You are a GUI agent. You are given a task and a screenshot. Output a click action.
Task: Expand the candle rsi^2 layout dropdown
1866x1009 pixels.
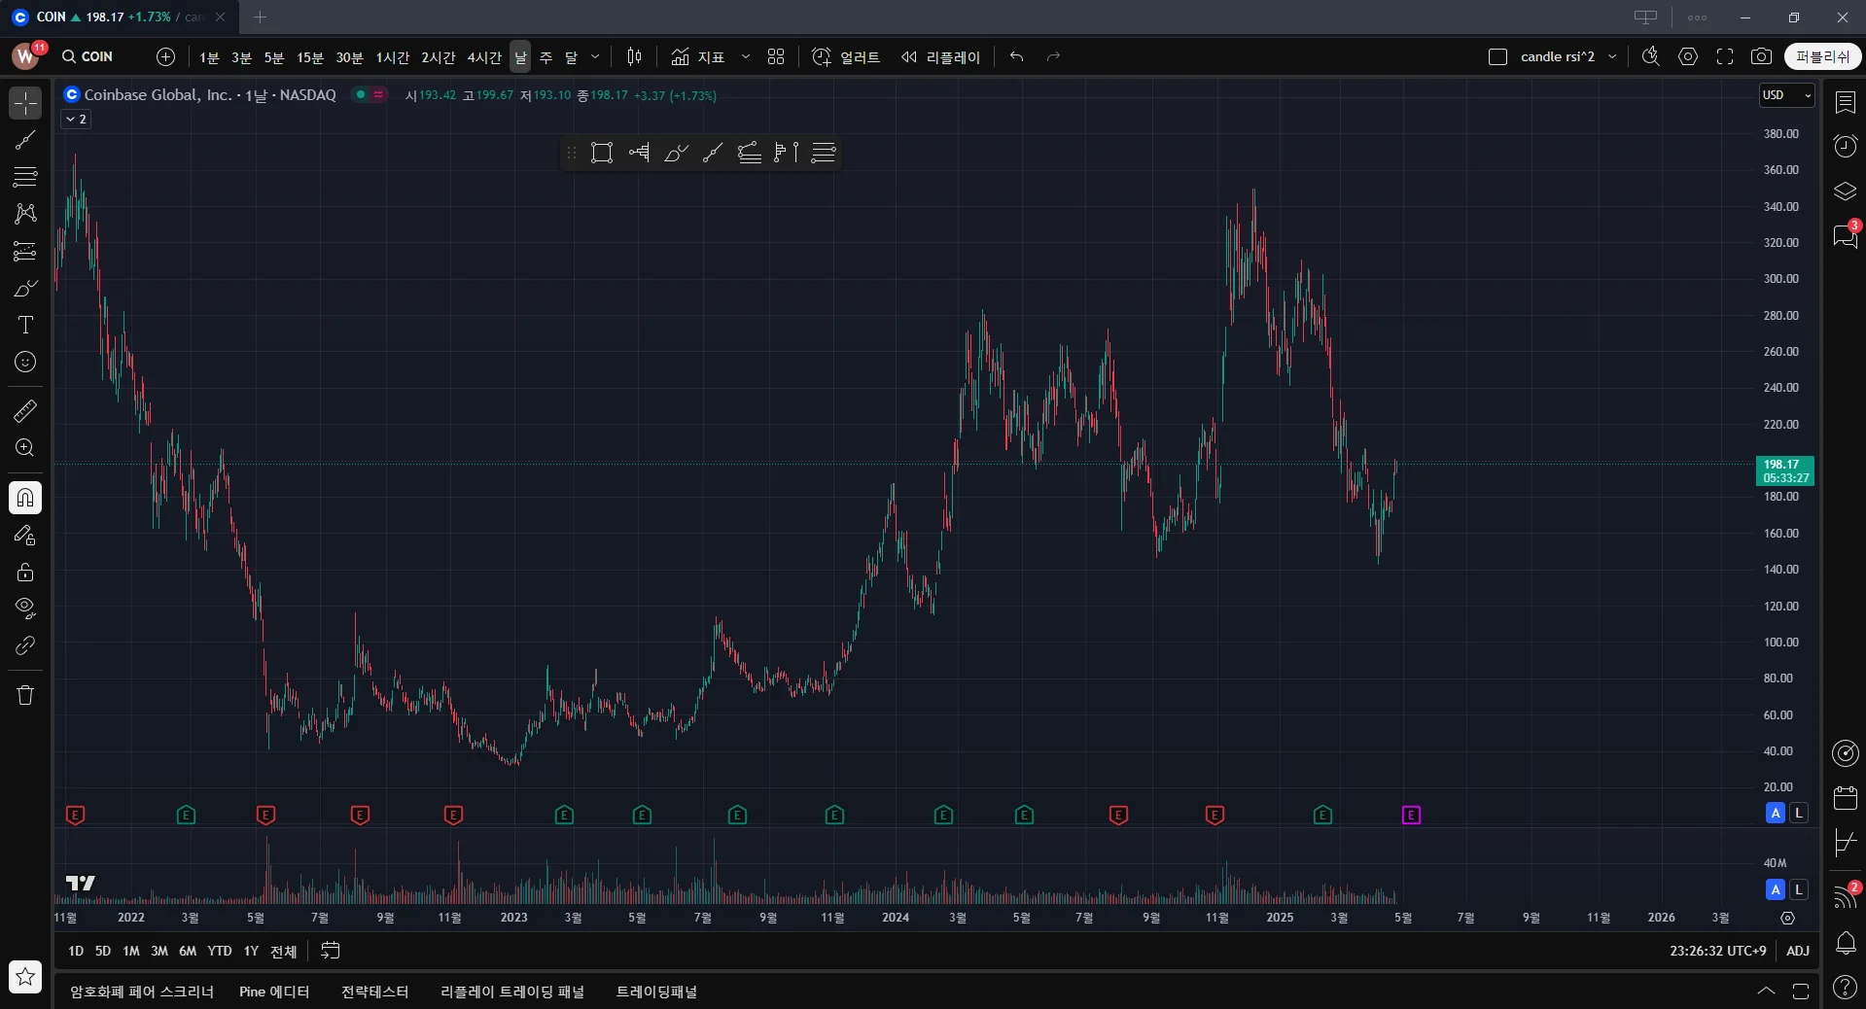[x=1612, y=56]
